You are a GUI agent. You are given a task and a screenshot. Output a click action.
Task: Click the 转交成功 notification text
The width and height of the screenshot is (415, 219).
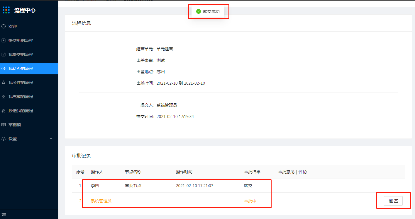(211, 11)
